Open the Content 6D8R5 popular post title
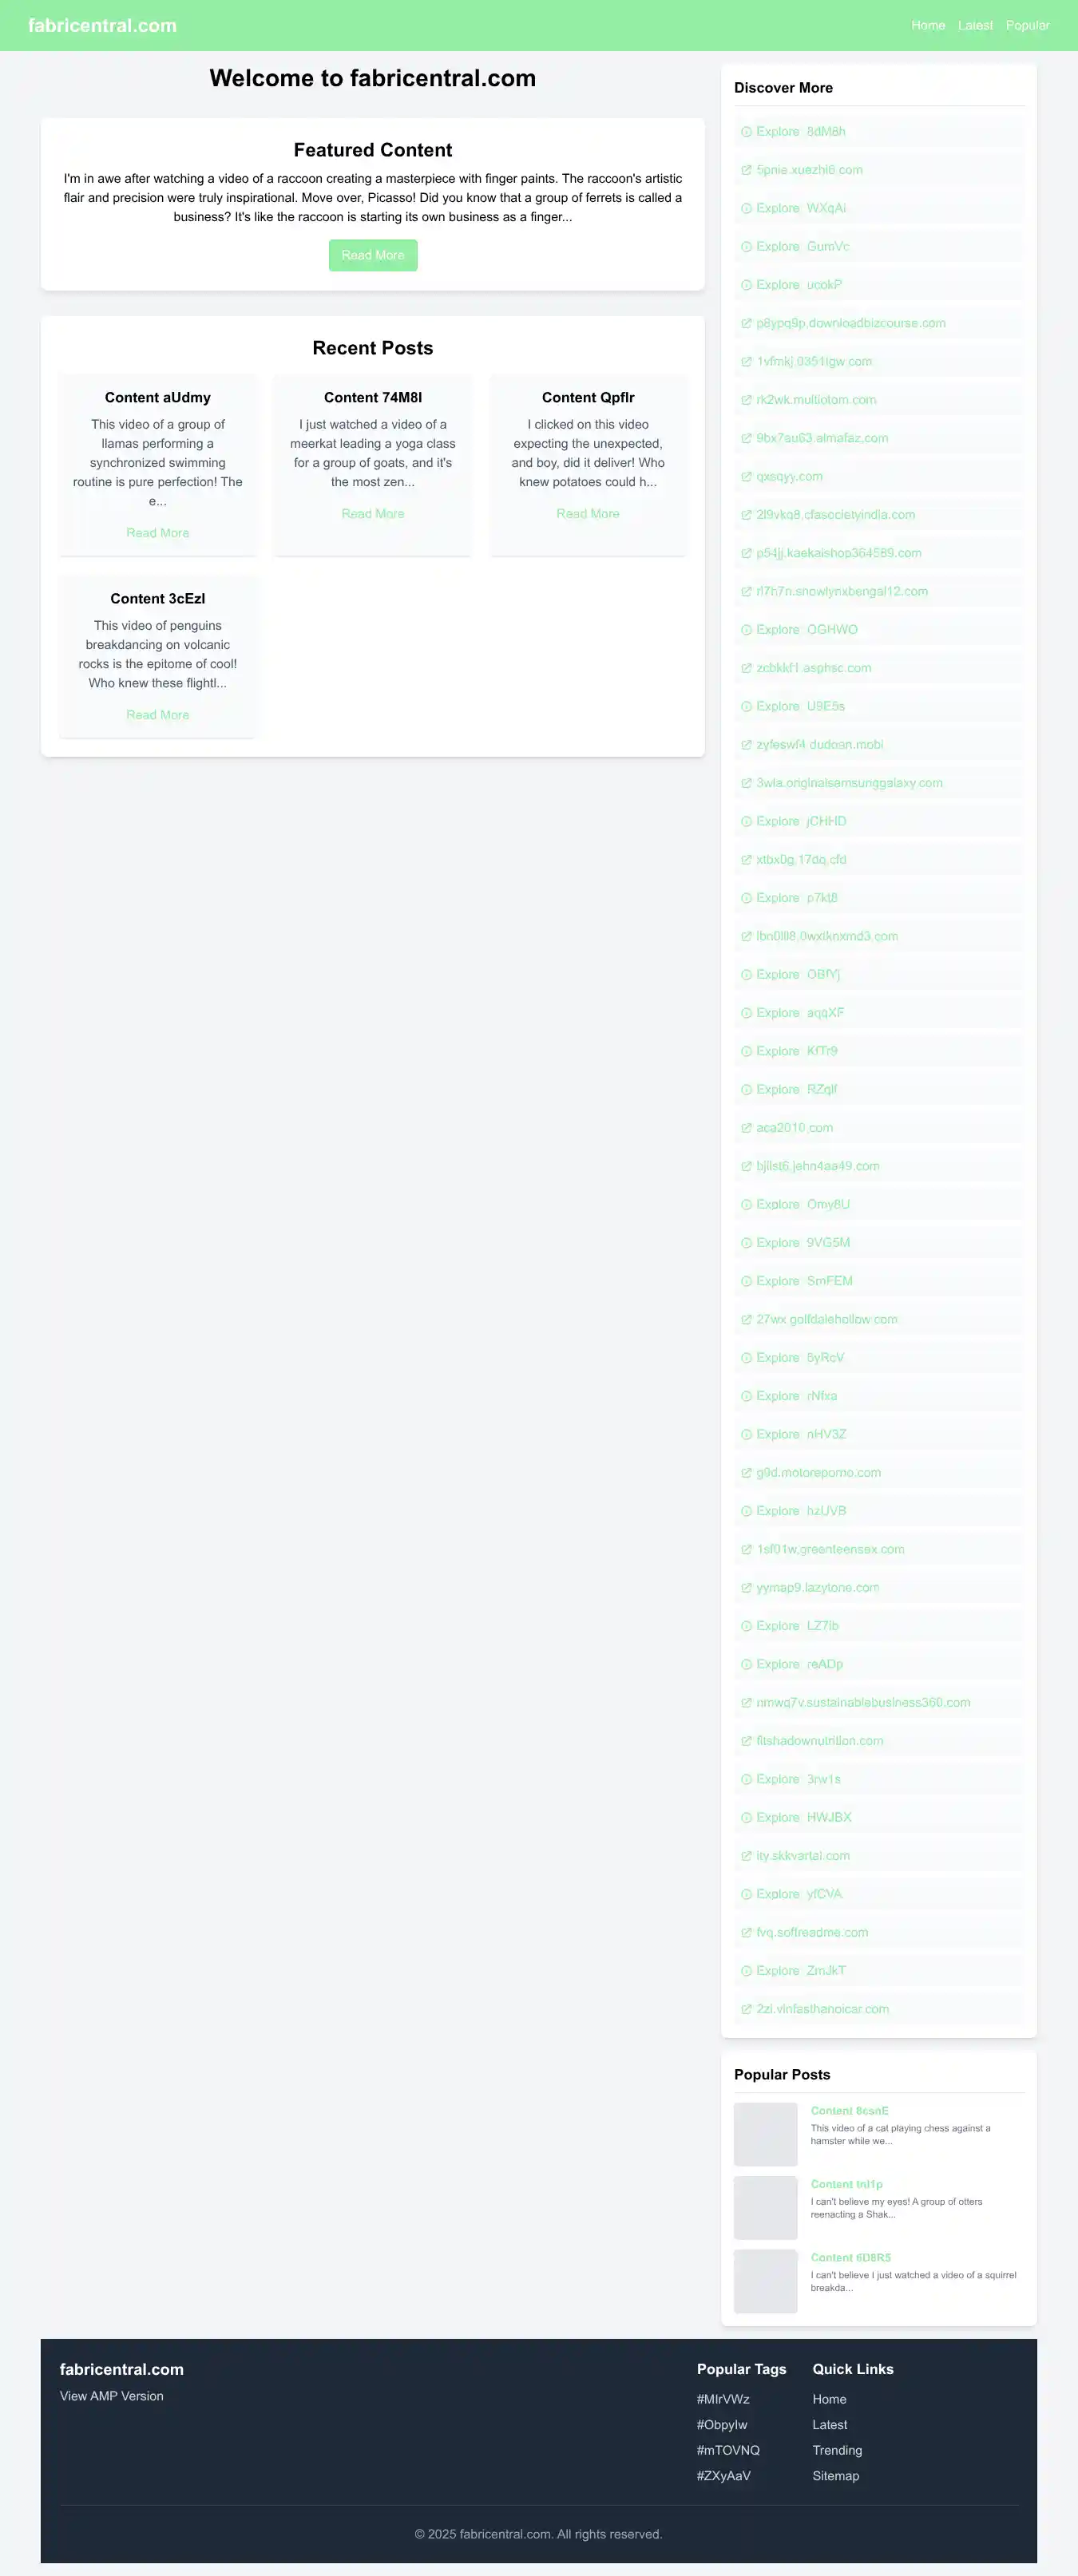 [850, 2258]
